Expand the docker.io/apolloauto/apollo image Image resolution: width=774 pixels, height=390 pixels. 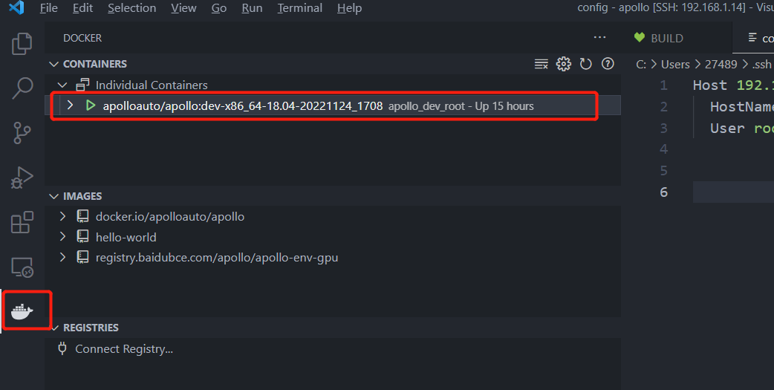point(62,216)
